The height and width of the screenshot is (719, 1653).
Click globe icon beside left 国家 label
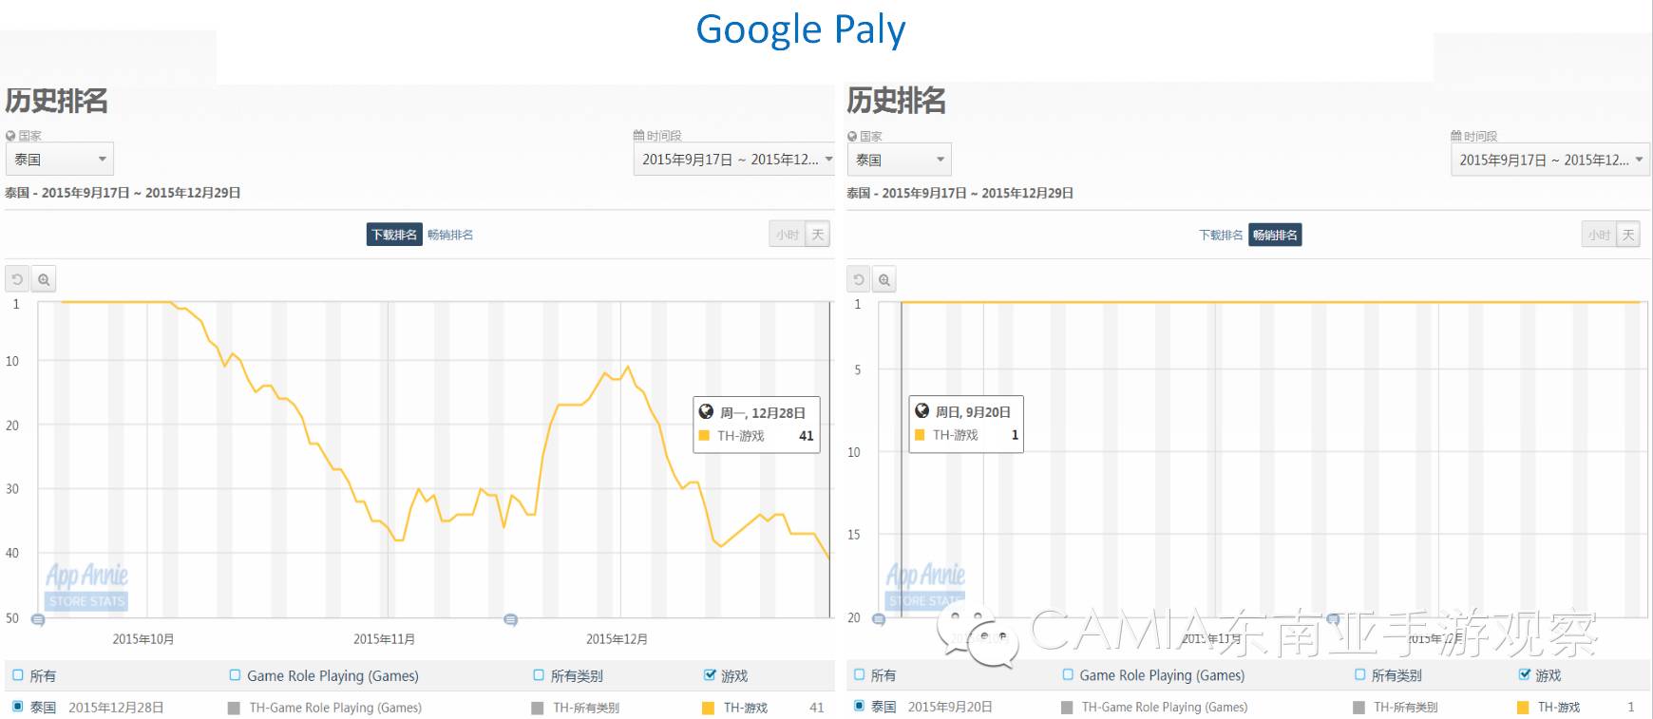pyautogui.click(x=10, y=136)
